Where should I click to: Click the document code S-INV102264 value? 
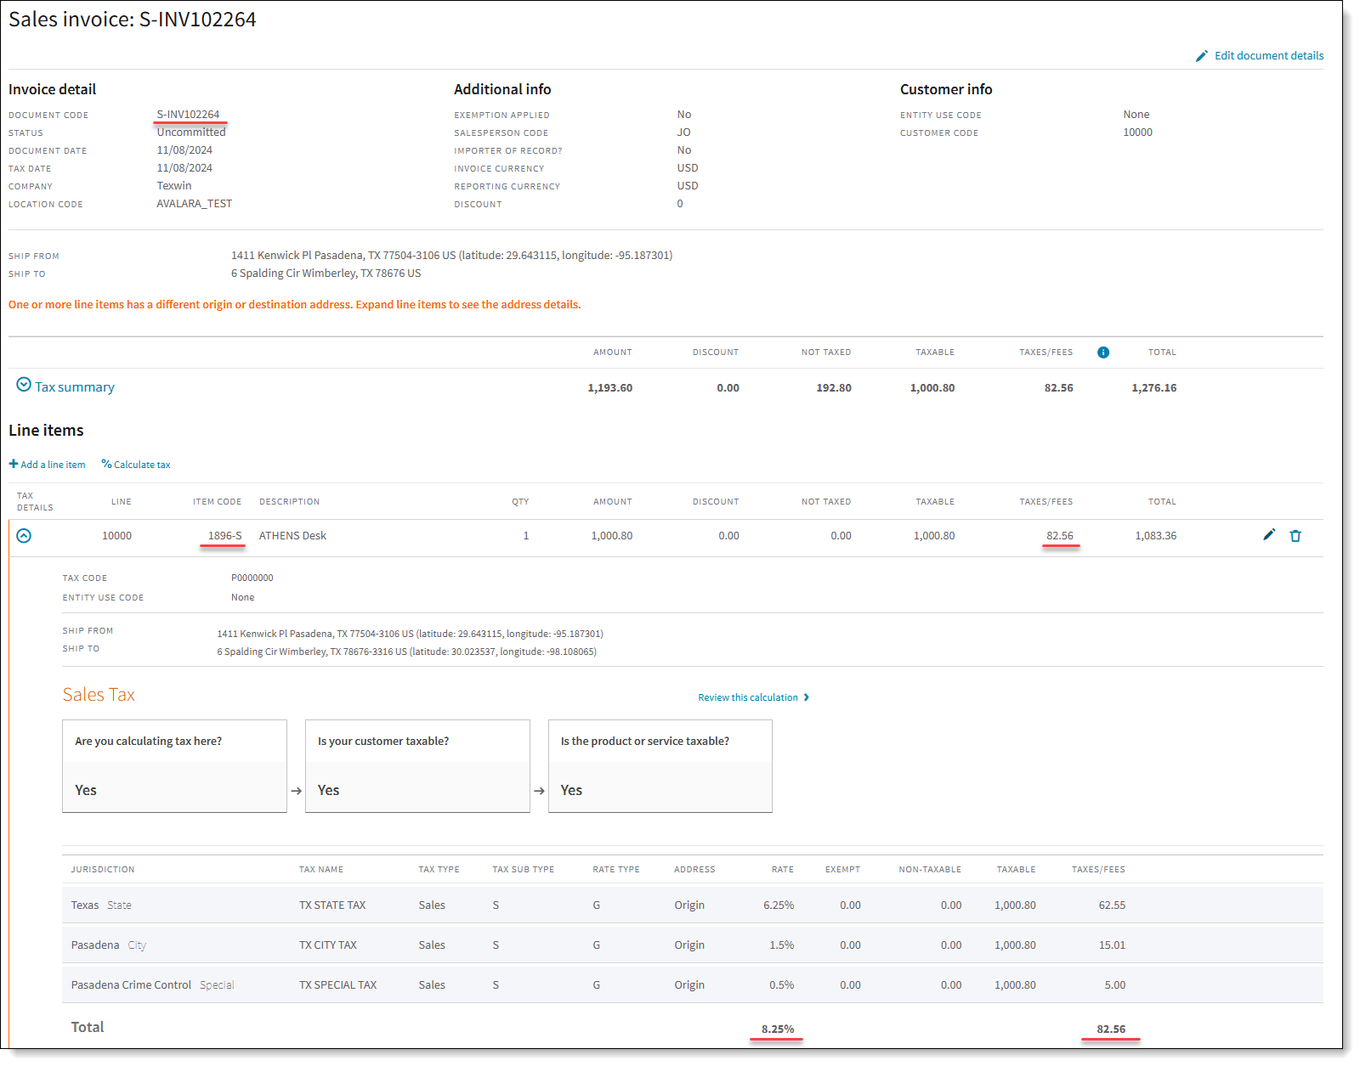[188, 115]
